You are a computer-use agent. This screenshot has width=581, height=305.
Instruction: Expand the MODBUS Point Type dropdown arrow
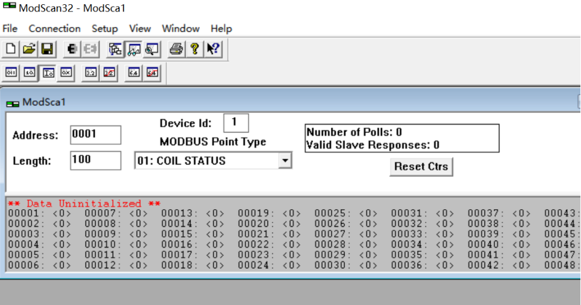point(285,160)
